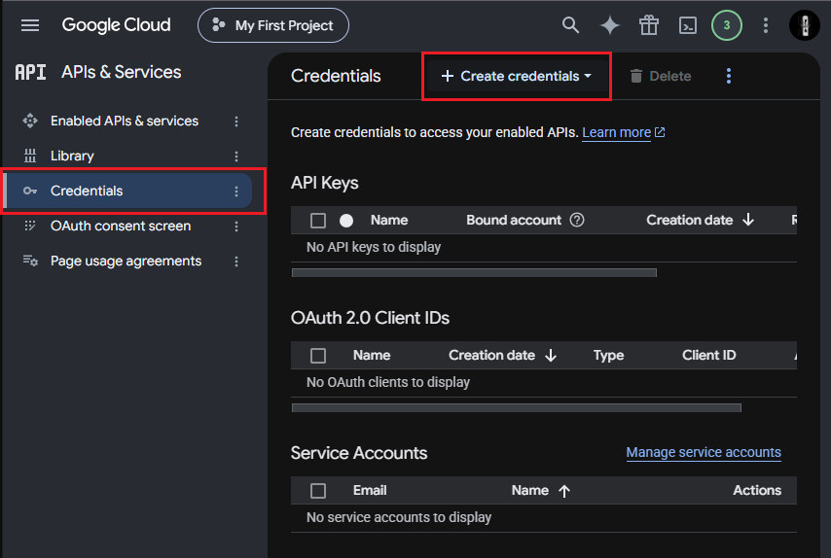
Task: Open the hamburger navigation menu
Action: [x=29, y=25]
